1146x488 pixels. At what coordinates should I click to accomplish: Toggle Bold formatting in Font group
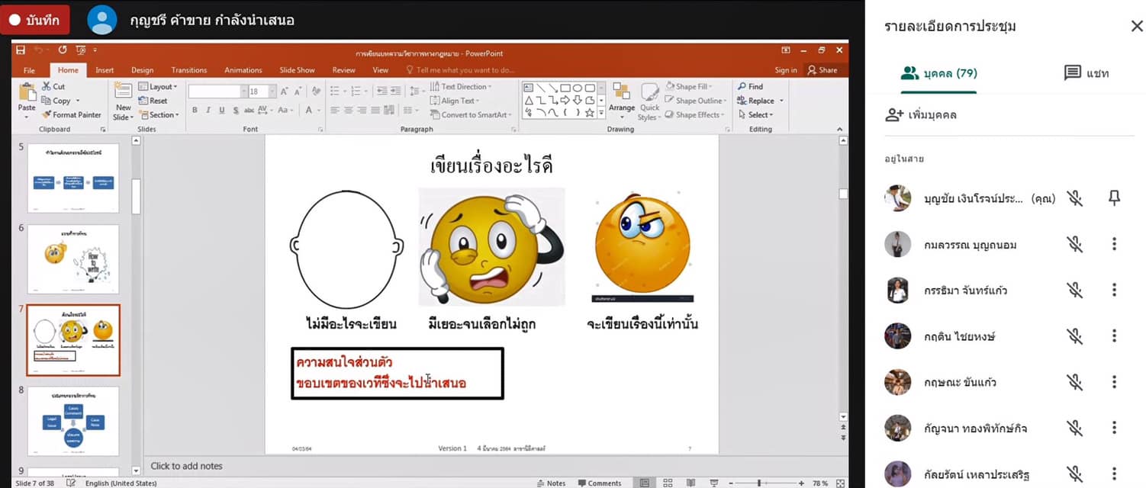(195, 111)
